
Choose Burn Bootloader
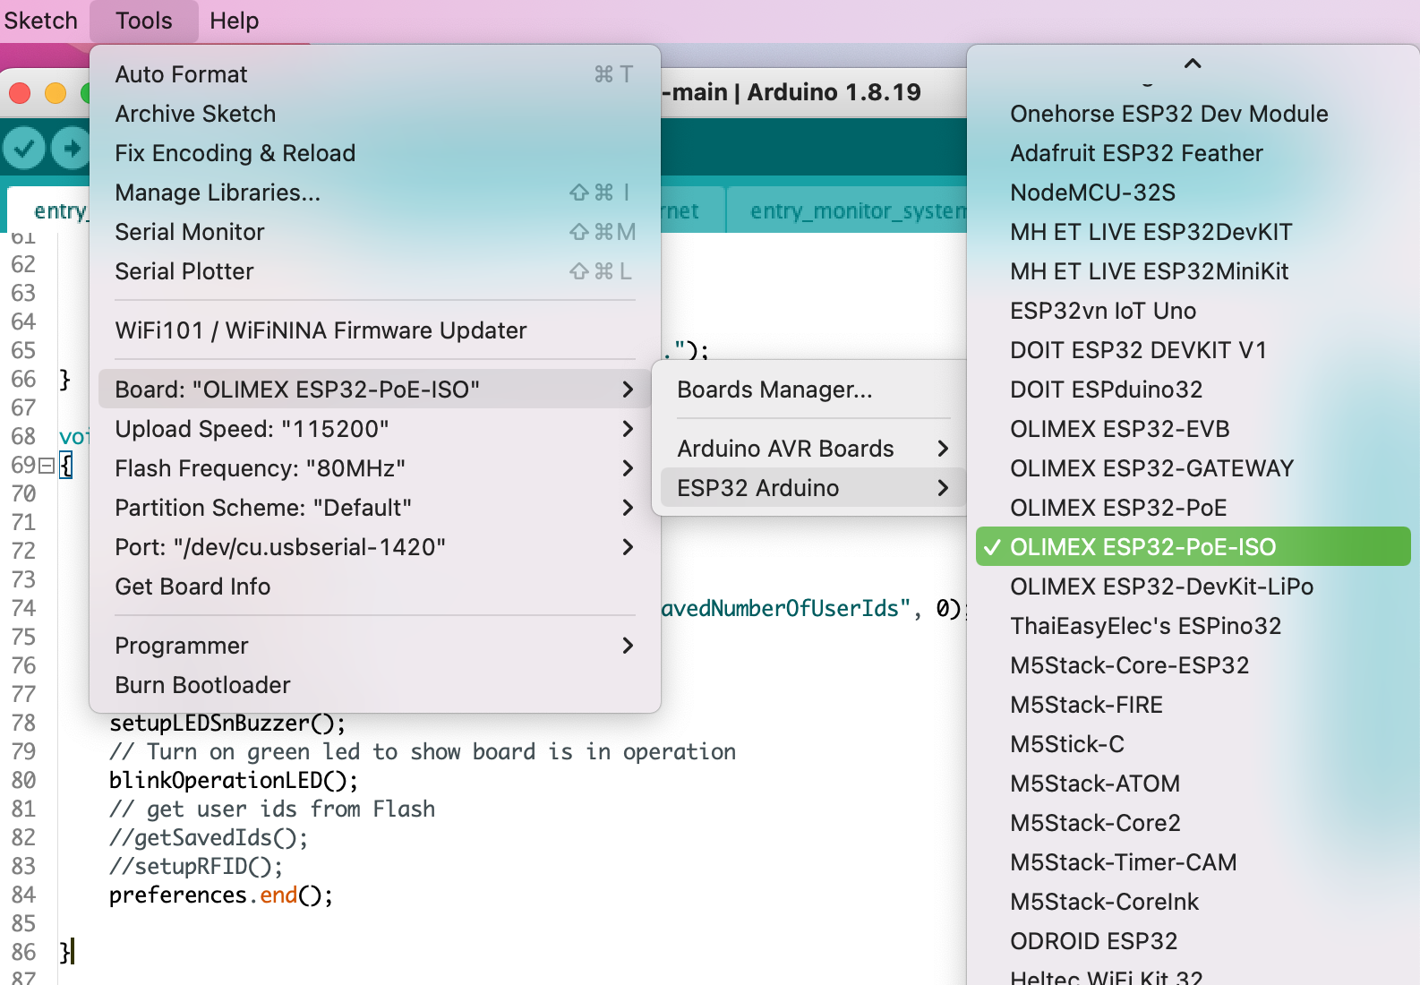(375, 685)
